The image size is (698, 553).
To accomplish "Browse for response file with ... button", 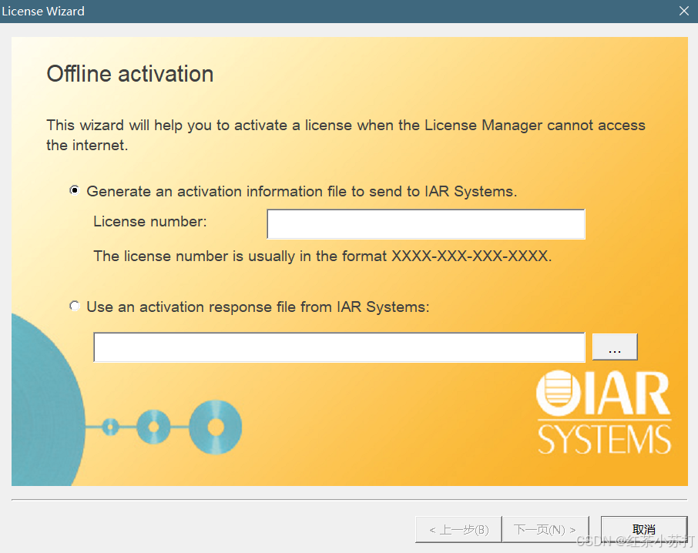I will [615, 347].
